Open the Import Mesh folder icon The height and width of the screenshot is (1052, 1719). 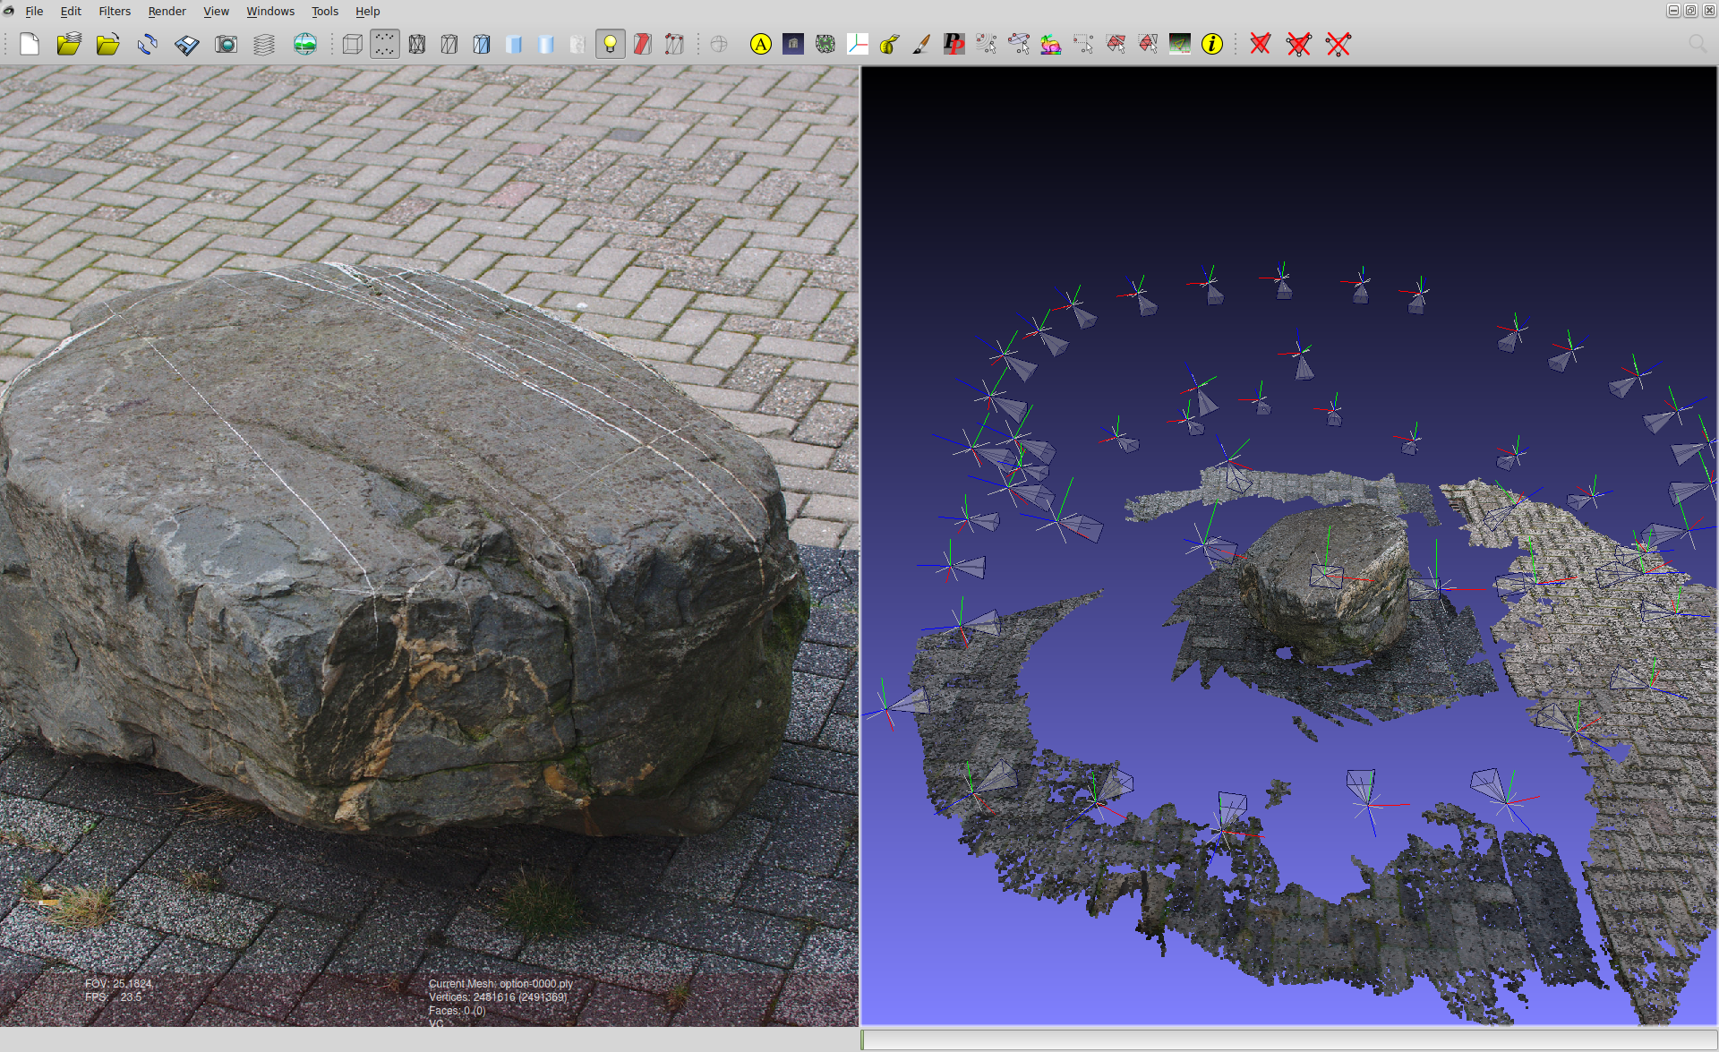coord(108,44)
